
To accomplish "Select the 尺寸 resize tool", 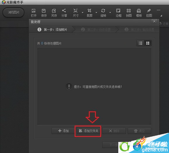I will (x=75, y=13).
